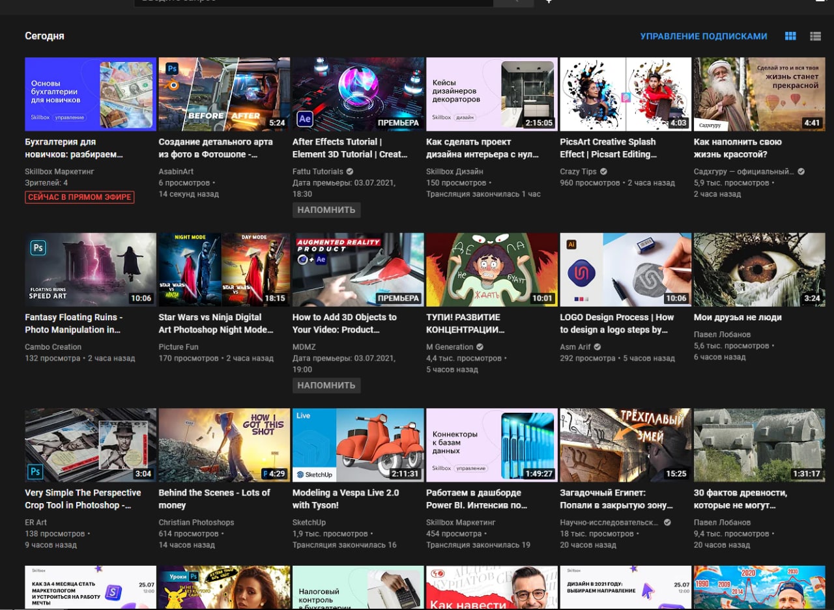Open the Трёхглавый змей thumbnail (15:25)
Viewport: 834px width, 610px height.
625,445
